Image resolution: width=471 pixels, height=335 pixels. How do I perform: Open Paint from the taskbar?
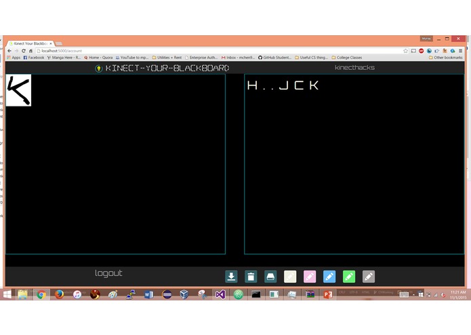112,294
